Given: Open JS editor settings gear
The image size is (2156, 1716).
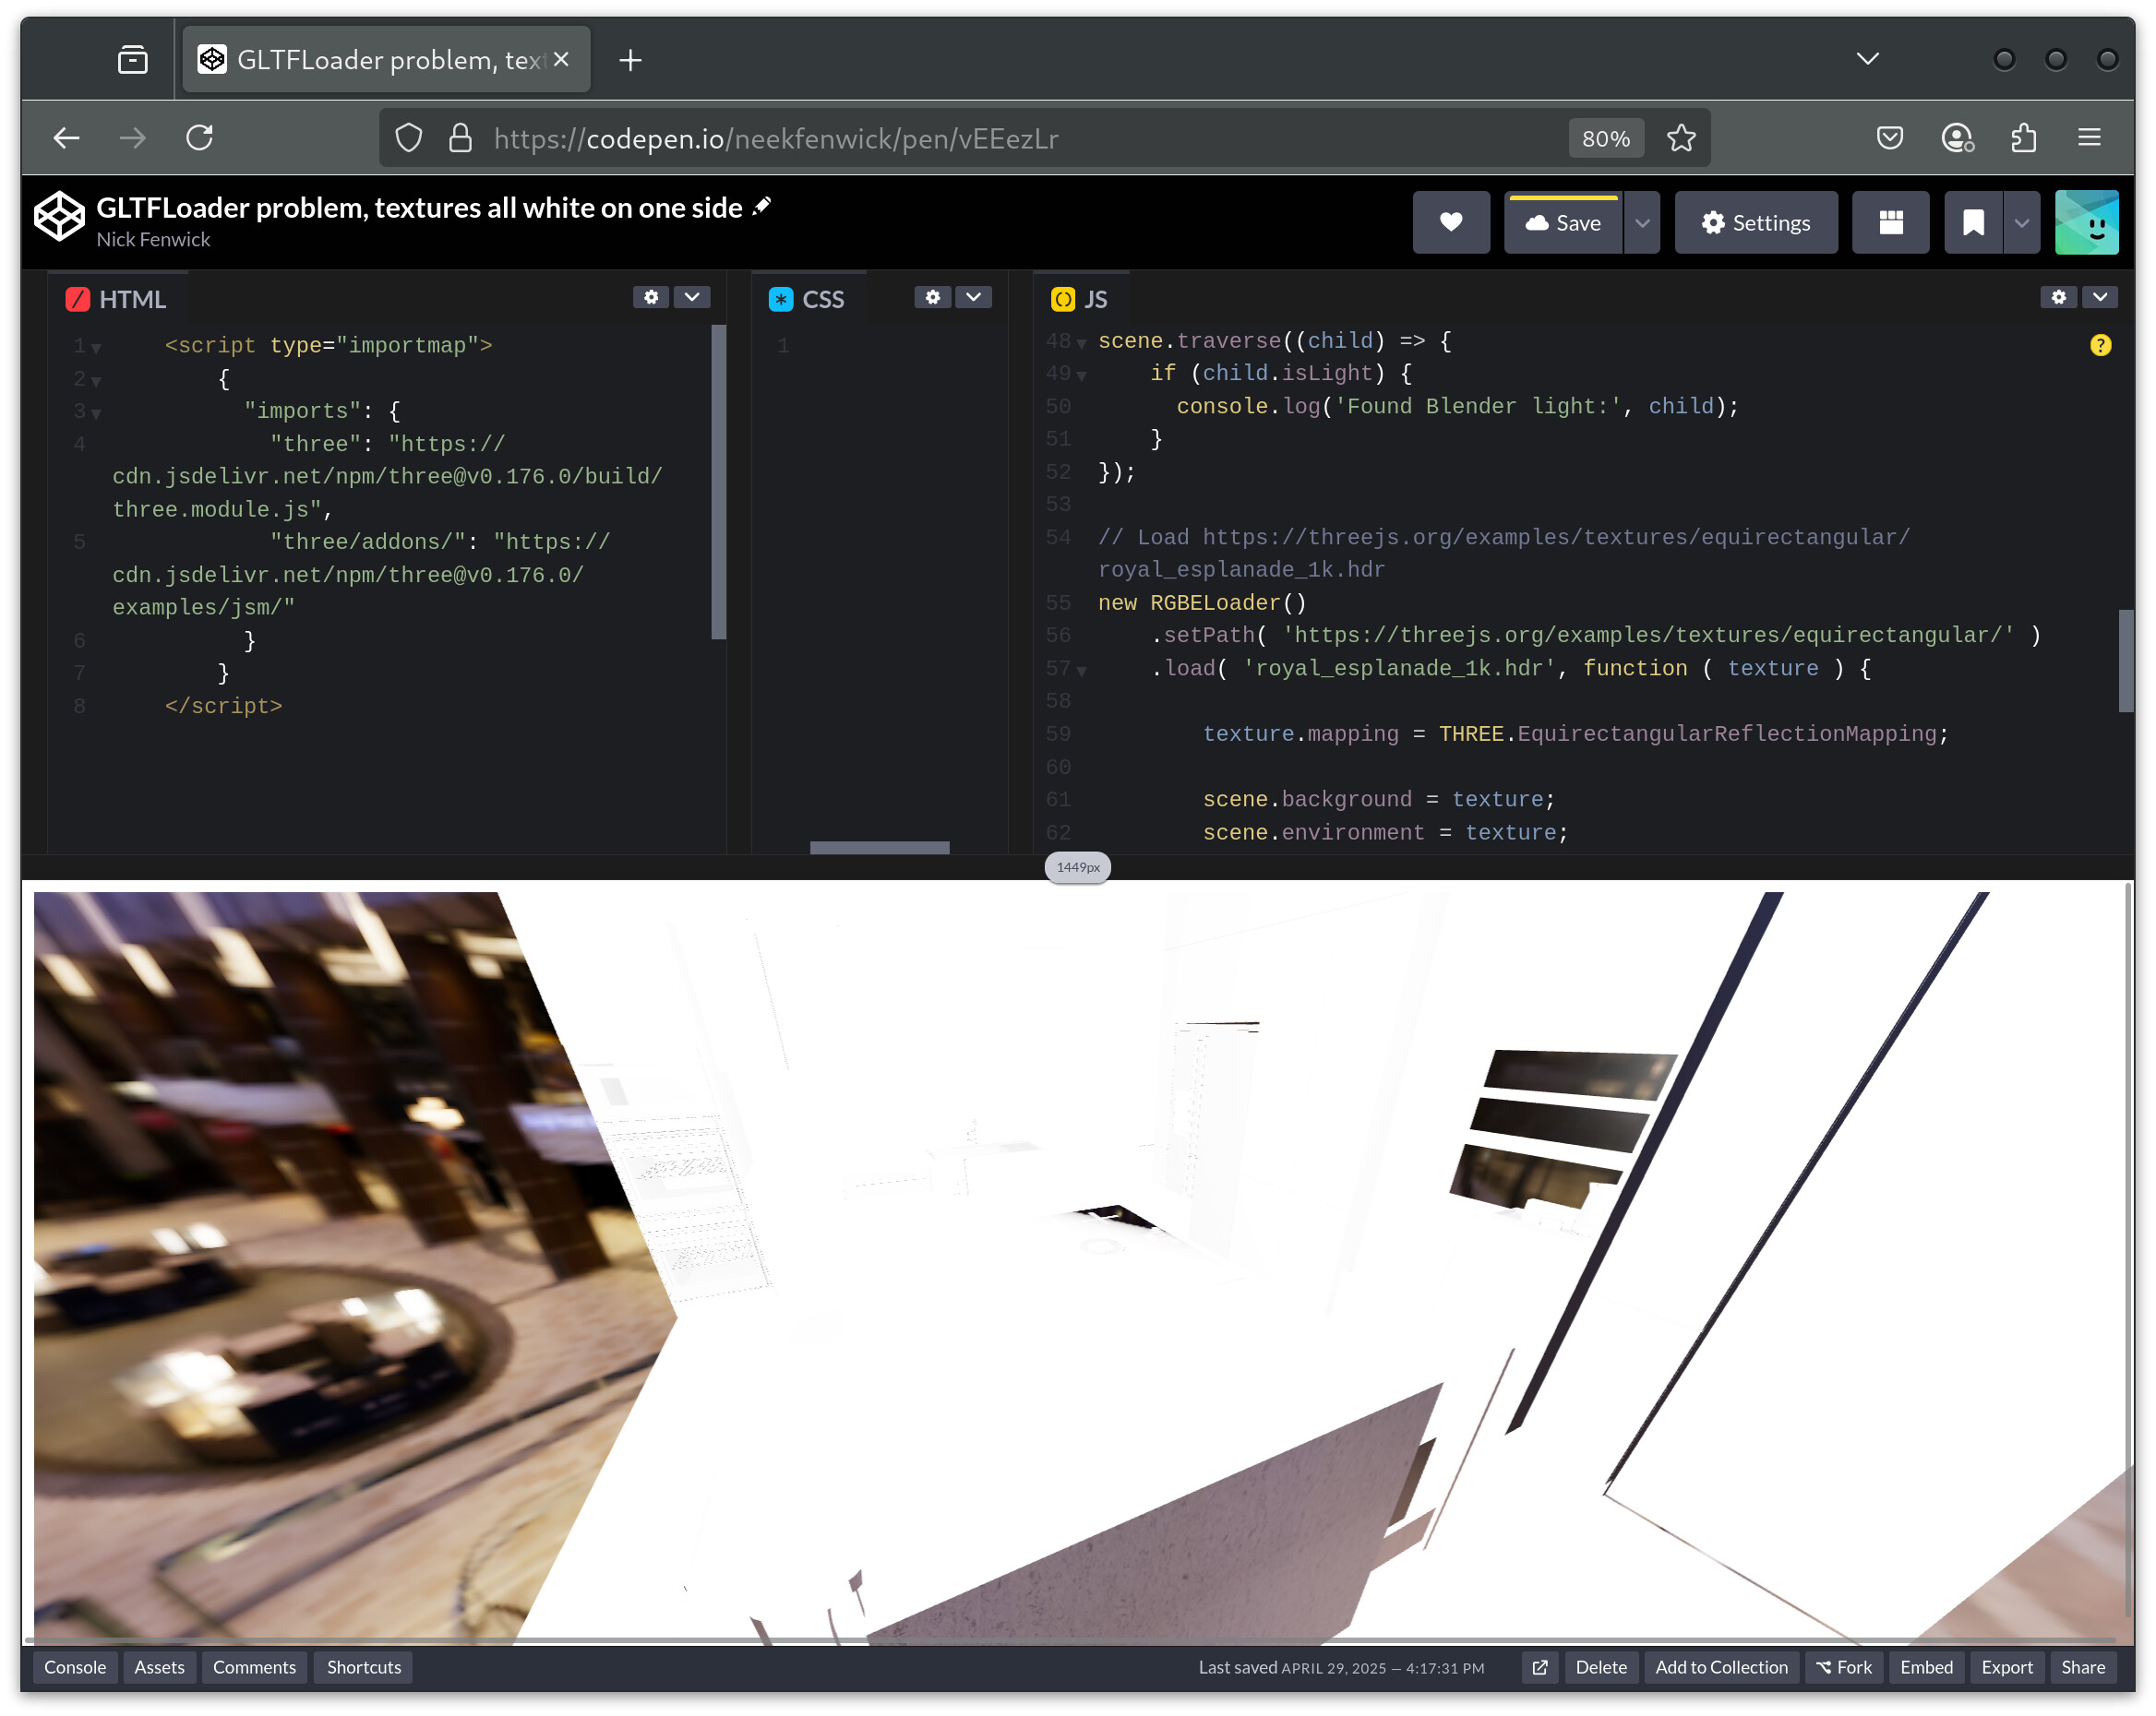Looking at the screenshot, I should tap(2059, 297).
